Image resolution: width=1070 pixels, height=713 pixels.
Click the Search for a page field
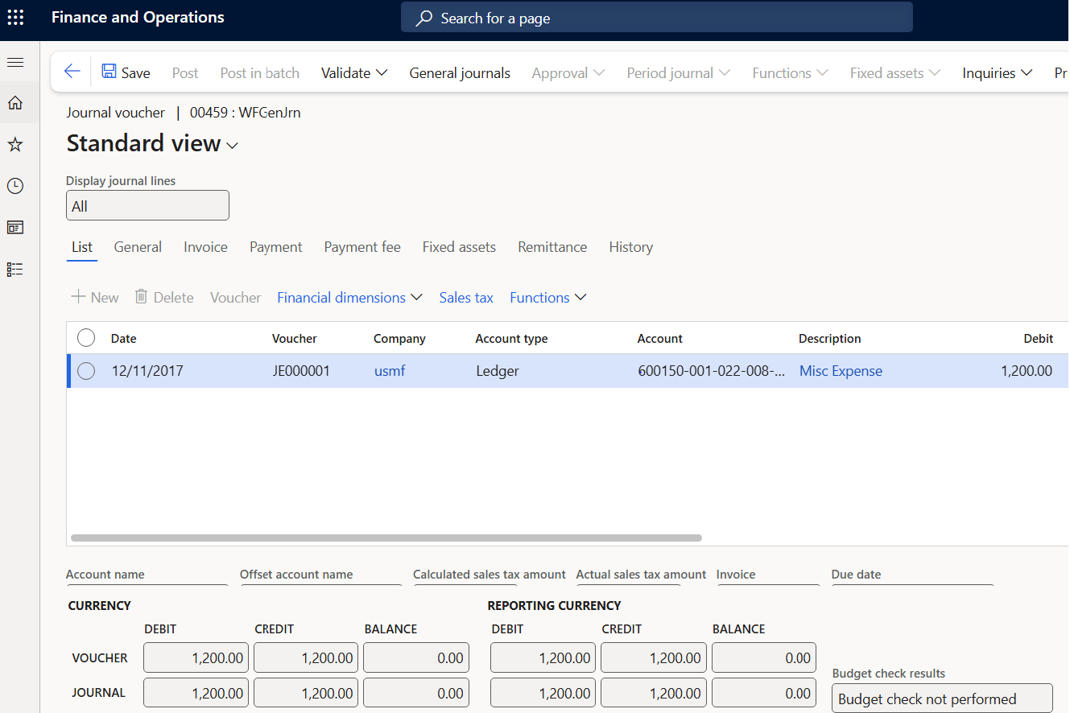656,18
